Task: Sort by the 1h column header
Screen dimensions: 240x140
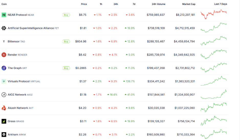Action: point(101,4)
